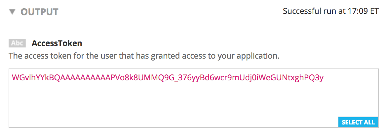This screenshot has width=388, height=135.
Task: Click the Abc string type icon
Action: click(x=17, y=43)
